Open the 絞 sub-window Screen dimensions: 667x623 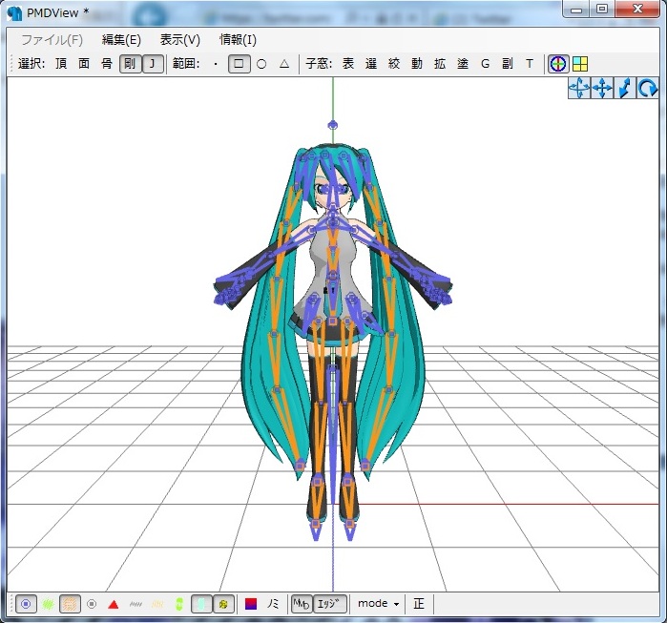point(394,64)
